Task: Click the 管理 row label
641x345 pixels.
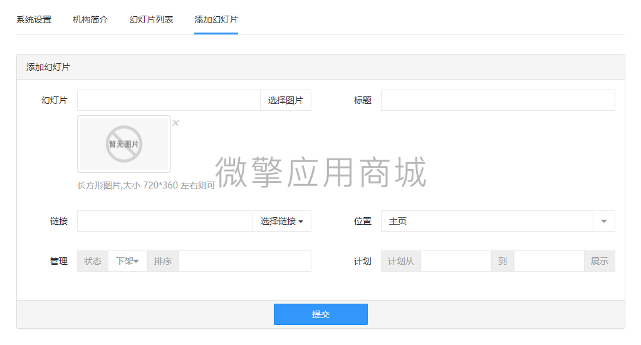Action: [x=59, y=261]
